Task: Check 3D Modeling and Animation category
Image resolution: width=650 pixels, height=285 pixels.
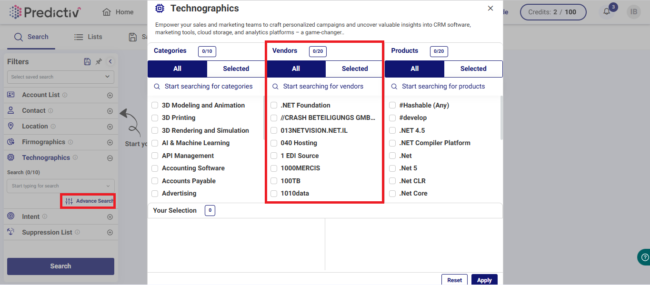Action: pos(155,105)
